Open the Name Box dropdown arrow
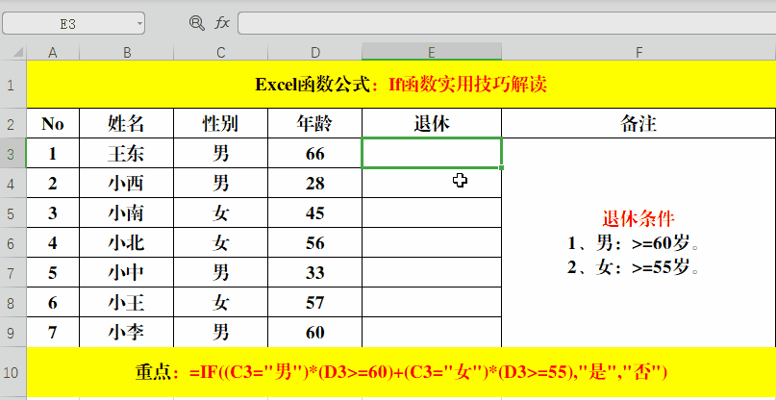The height and width of the screenshot is (400, 776). tap(139, 24)
